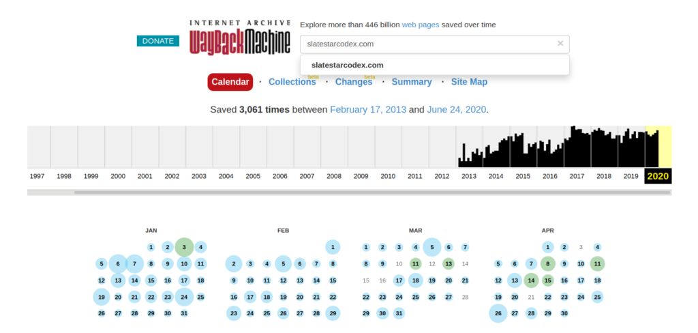Image resolution: width=698 pixels, height=333 pixels.
Task: Open April 1 snapshot
Action: coord(547,247)
